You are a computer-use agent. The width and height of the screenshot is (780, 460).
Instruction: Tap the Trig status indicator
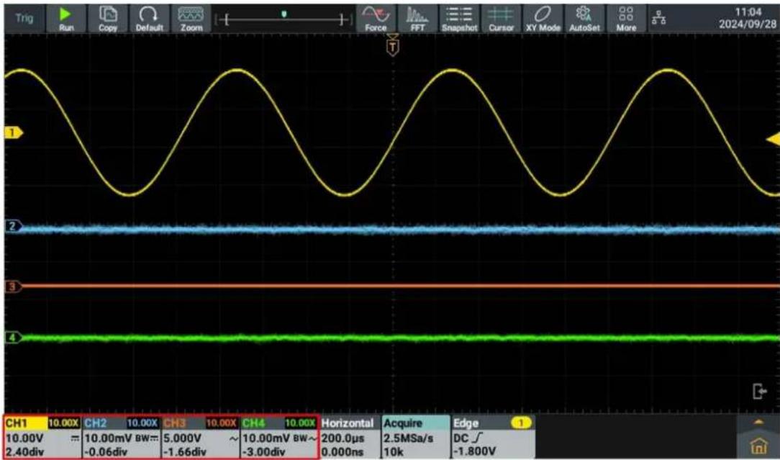coord(24,19)
